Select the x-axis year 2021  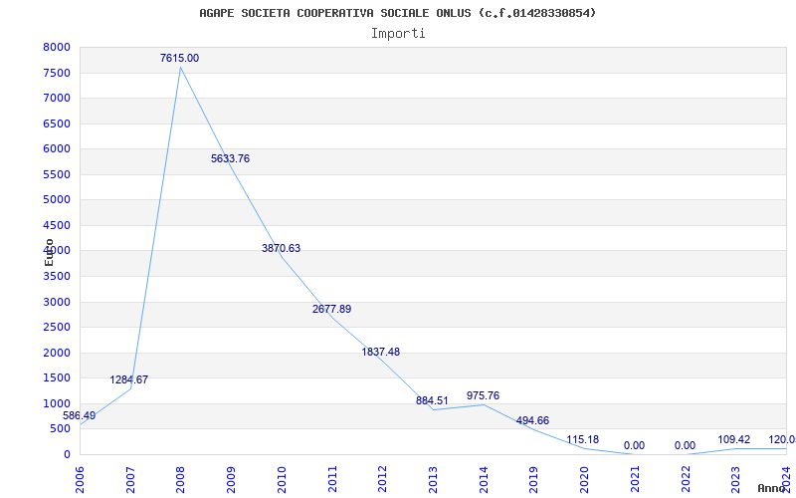tap(635, 480)
